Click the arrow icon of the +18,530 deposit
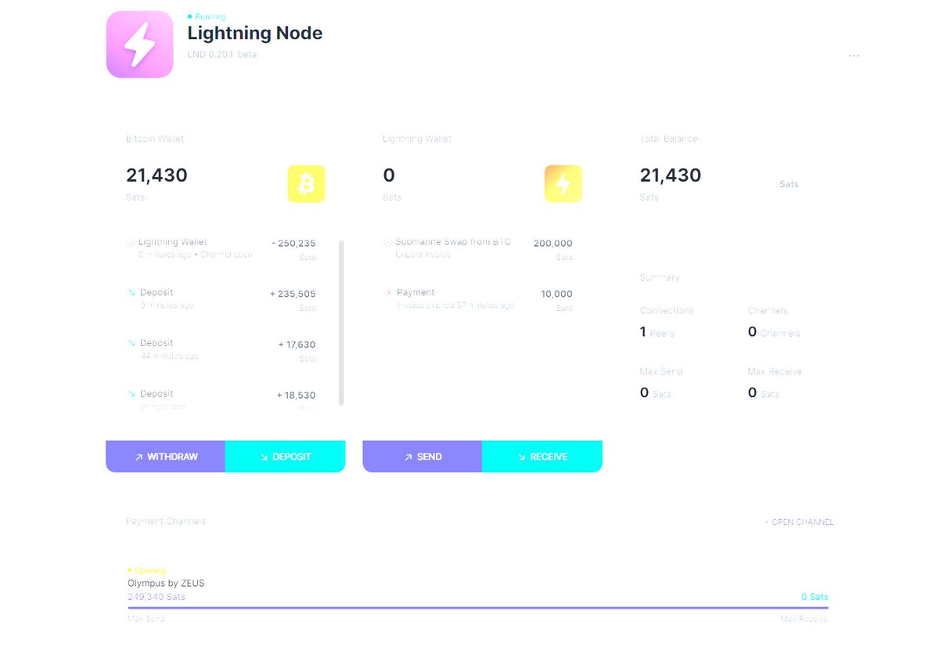 coord(131,394)
